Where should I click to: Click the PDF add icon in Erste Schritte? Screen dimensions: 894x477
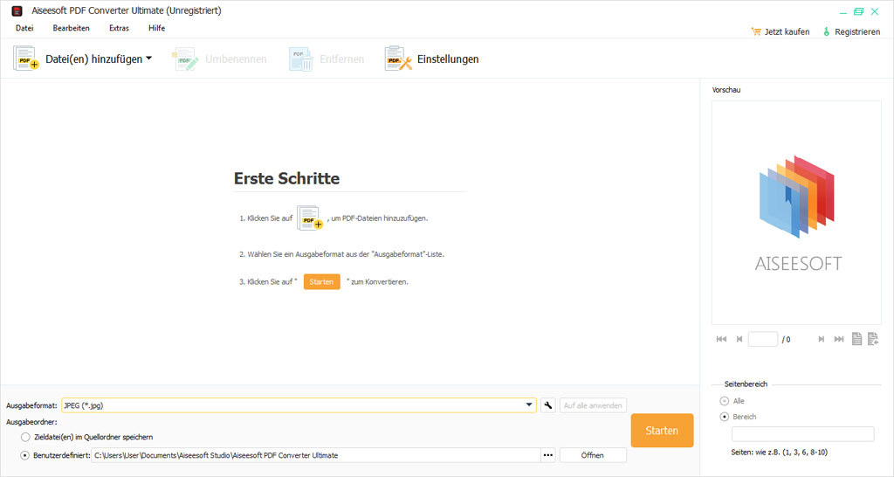coord(310,218)
